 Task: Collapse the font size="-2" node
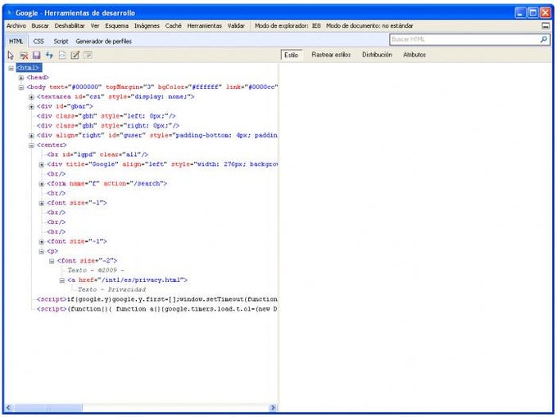(x=52, y=261)
